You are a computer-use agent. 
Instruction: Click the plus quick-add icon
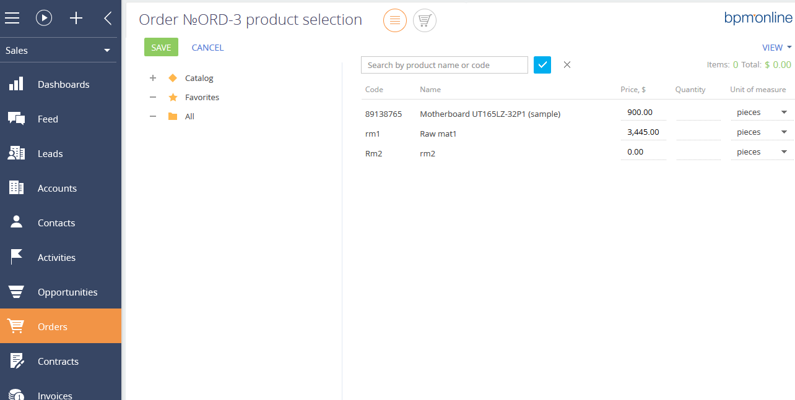click(x=76, y=19)
